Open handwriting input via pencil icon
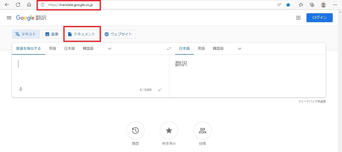The image size is (342, 152). [x=160, y=90]
